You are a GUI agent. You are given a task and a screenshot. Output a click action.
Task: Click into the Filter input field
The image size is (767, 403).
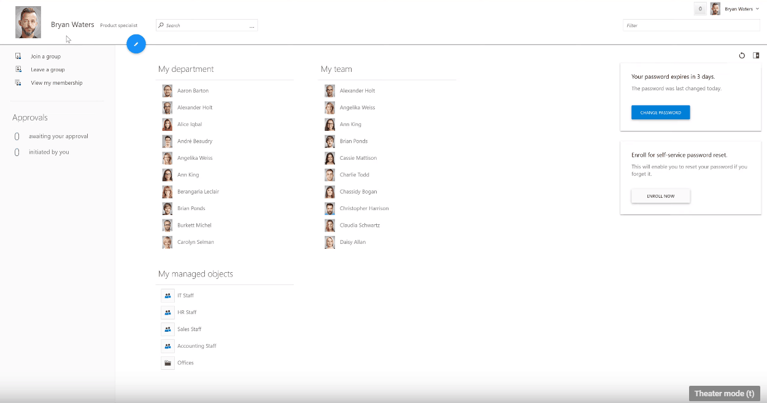coord(690,26)
